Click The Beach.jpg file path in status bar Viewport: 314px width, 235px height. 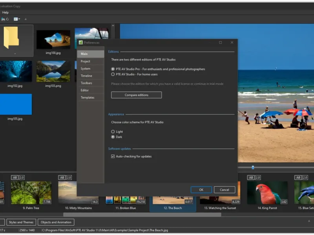pyautogui.click(x=105, y=230)
